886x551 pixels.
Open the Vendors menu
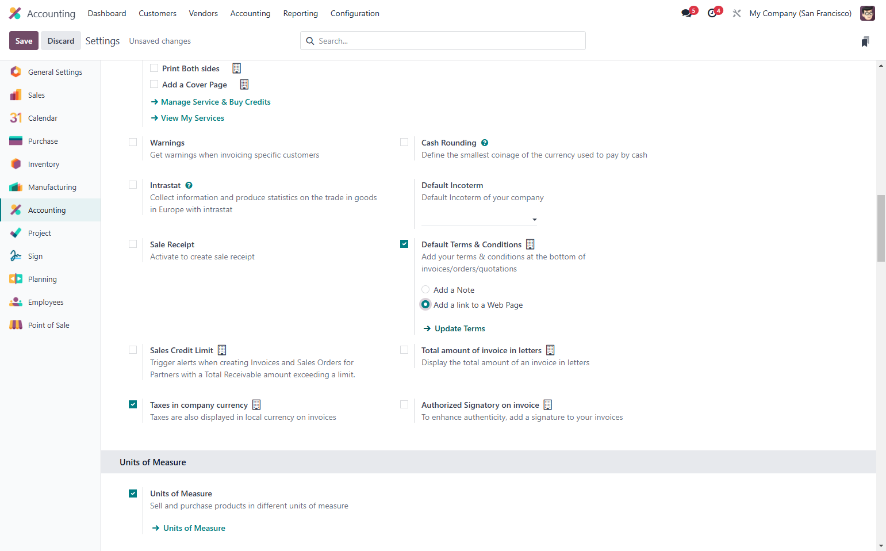204,13
